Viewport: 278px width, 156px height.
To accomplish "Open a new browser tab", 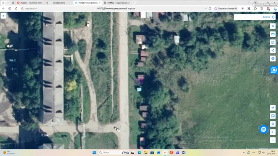I will [x=134, y=3].
